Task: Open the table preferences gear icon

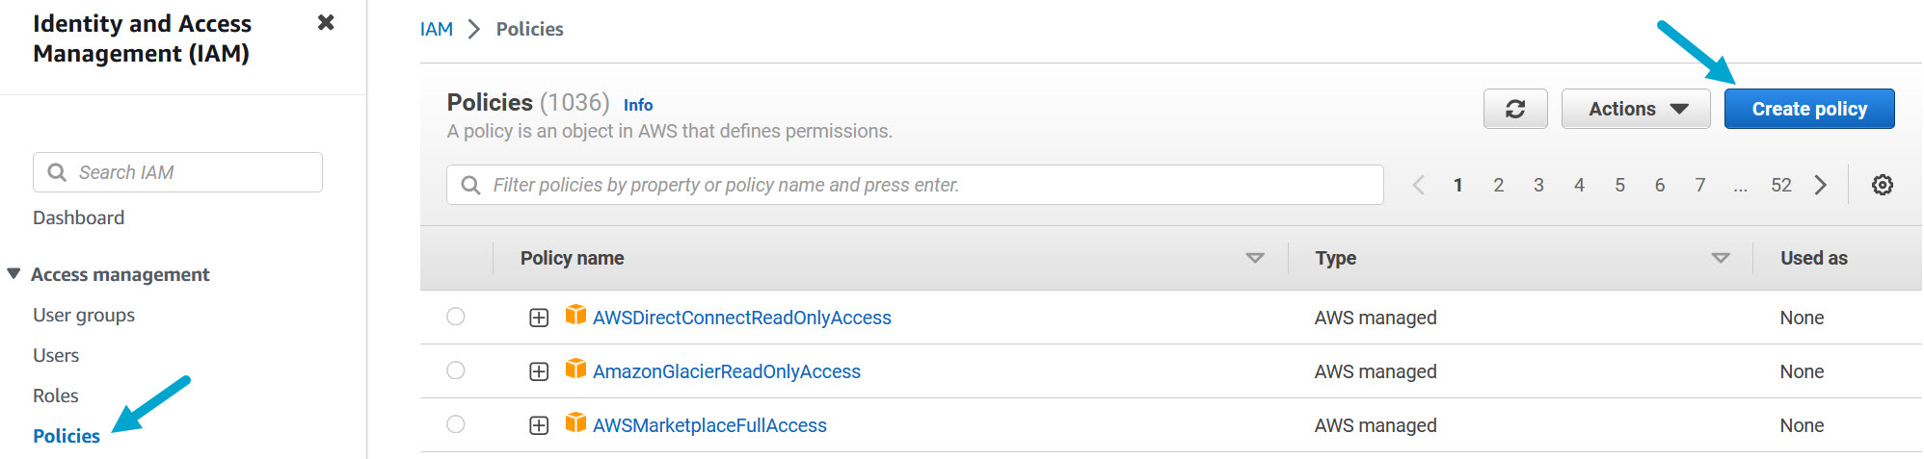Action: click(x=1882, y=185)
